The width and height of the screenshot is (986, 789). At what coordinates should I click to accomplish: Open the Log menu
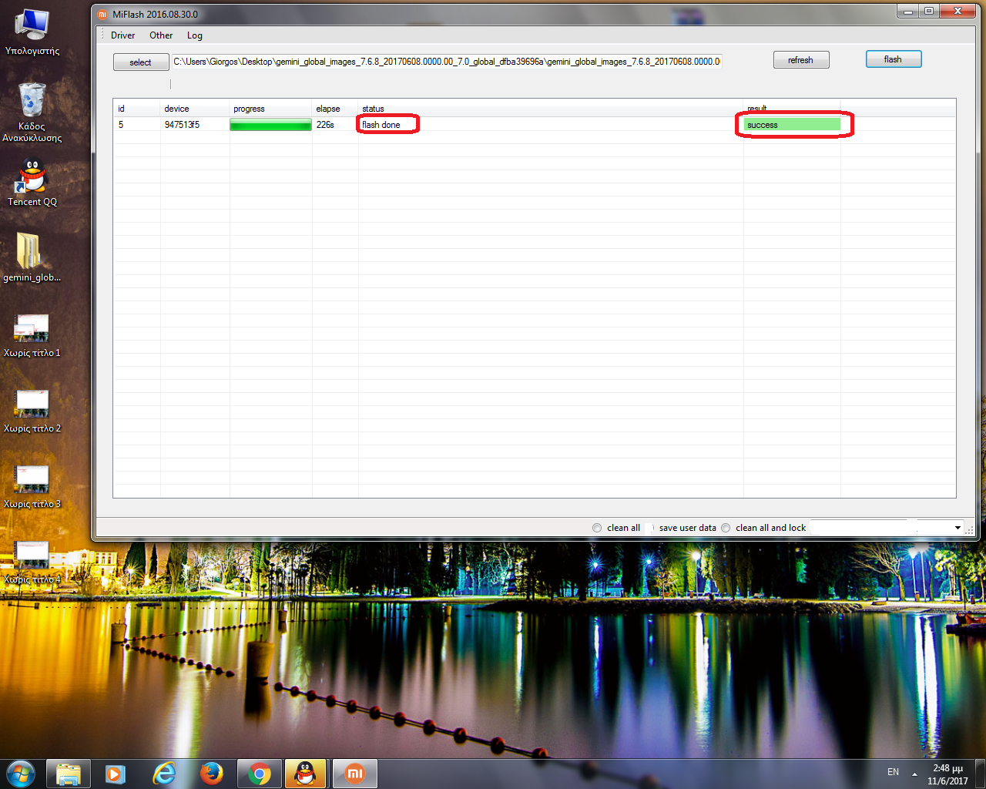(195, 35)
